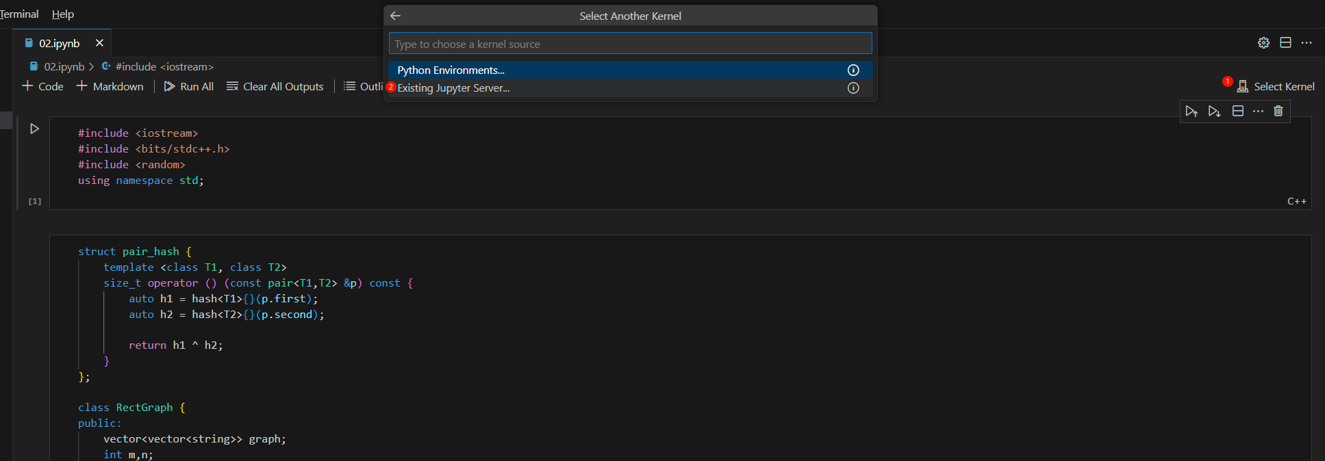Click the 'return h1 ^ h2;' line
The height and width of the screenshot is (461, 1325).
pyautogui.click(x=175, y=345)
